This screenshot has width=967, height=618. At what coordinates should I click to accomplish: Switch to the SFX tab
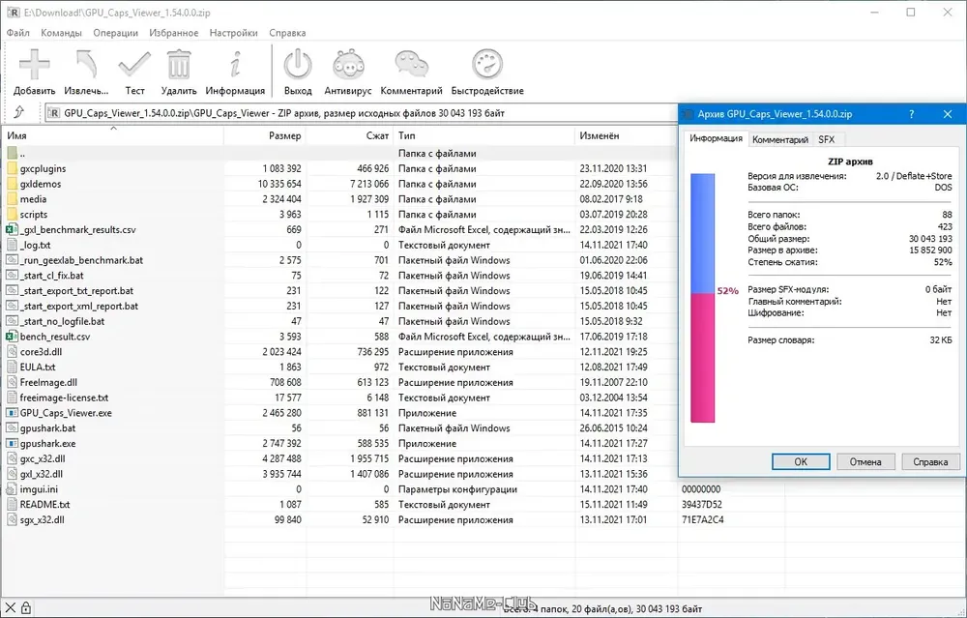pos(827,140)
